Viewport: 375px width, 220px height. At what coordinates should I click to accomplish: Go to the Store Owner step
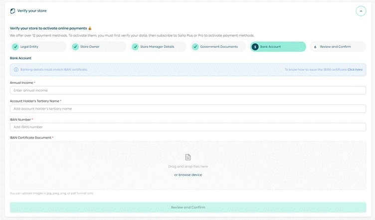(x=90, y=46)
